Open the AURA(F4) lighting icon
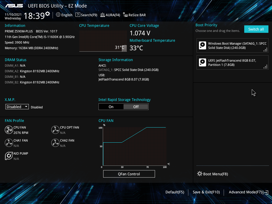This screenshot has height=204, width=272. 103,15
